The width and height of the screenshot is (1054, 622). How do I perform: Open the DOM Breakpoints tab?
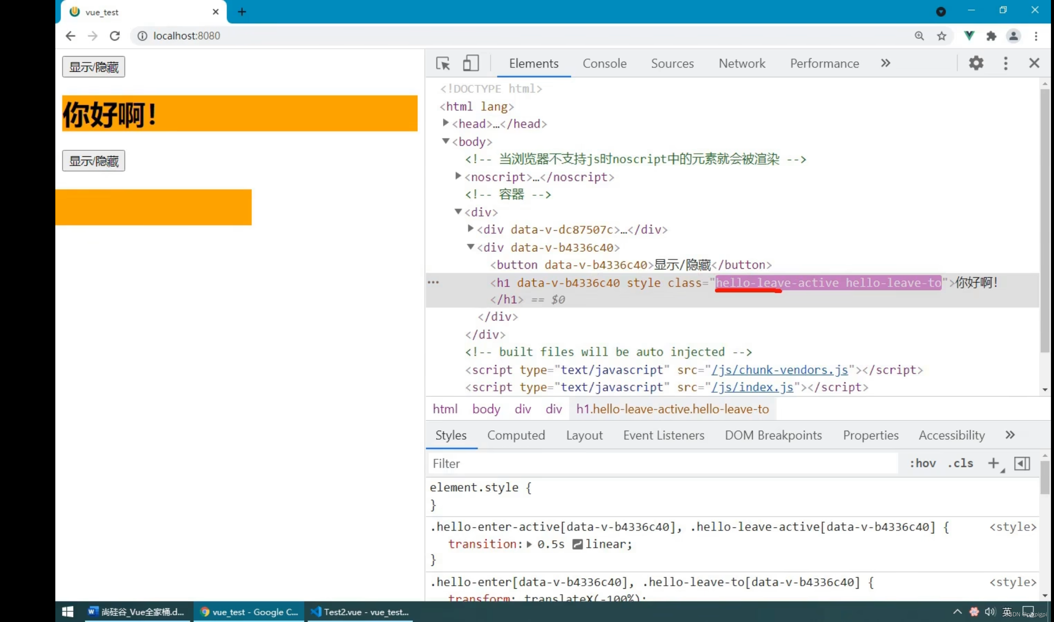pos(773,435)
